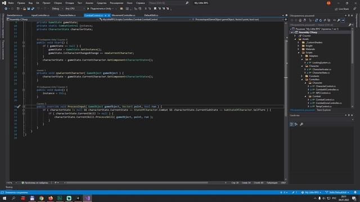
Task: Click the Attach to Unity button
Action: tap(99, 9)
